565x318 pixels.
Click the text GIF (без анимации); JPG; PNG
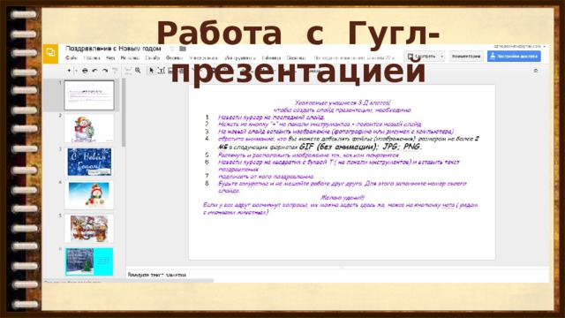pos(360,147)
